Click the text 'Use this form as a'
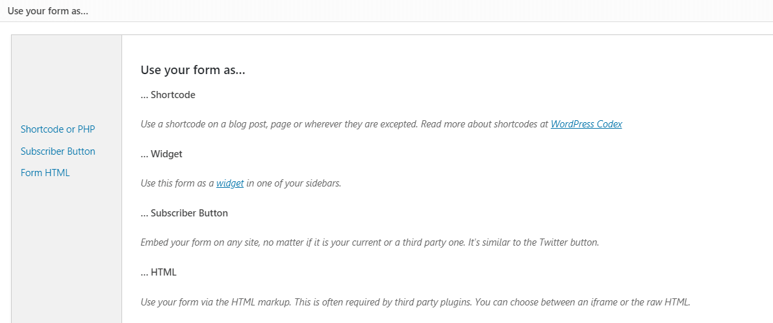 [x=177, y=183]
